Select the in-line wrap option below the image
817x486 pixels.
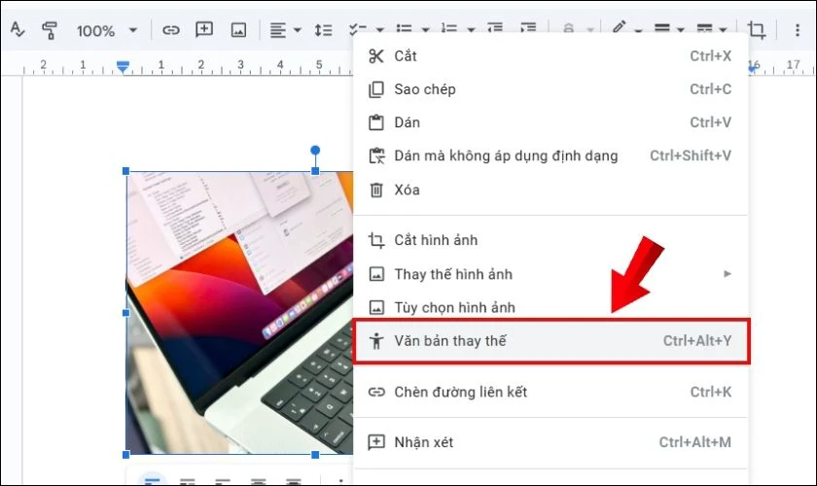click(152, 479)
